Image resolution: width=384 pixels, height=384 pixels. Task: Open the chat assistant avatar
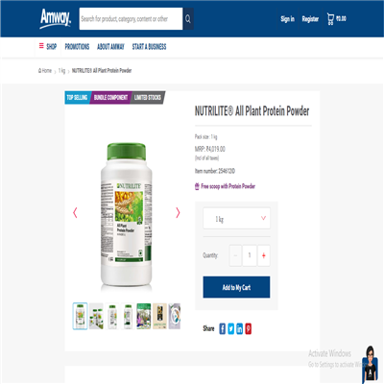(370, 364)
